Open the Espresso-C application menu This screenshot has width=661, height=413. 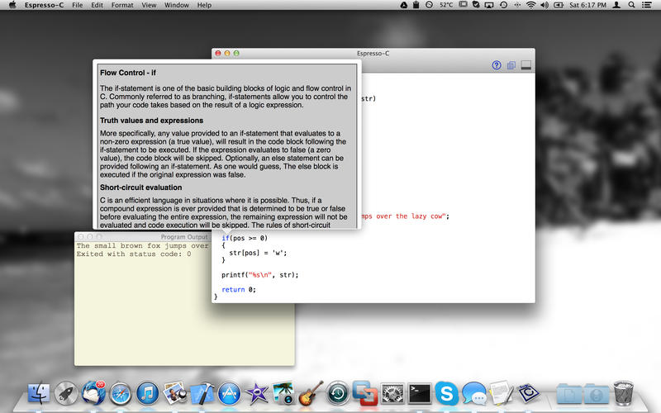click(45, 5)
